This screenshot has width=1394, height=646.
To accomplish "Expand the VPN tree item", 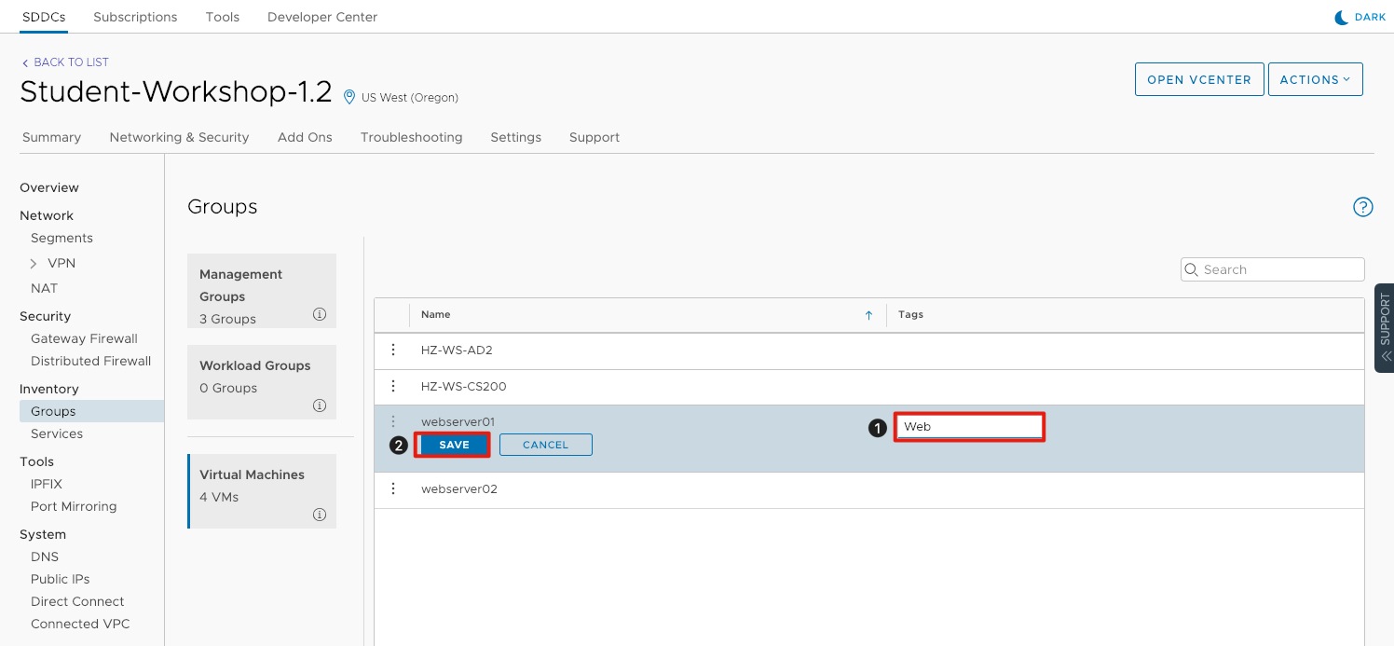I will [34, 264].
